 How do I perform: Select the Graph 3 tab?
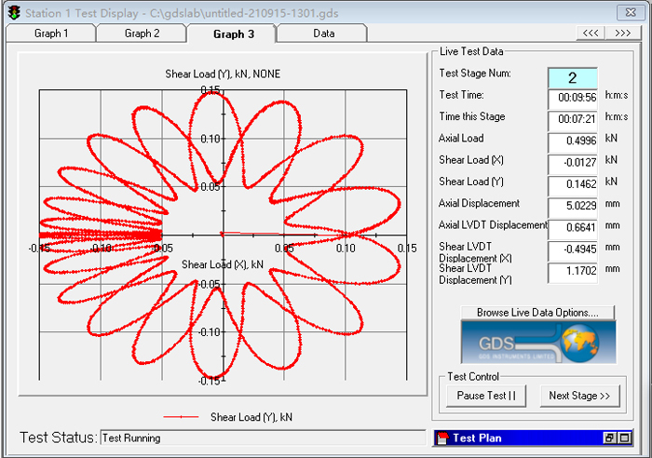tap(233, 34)
